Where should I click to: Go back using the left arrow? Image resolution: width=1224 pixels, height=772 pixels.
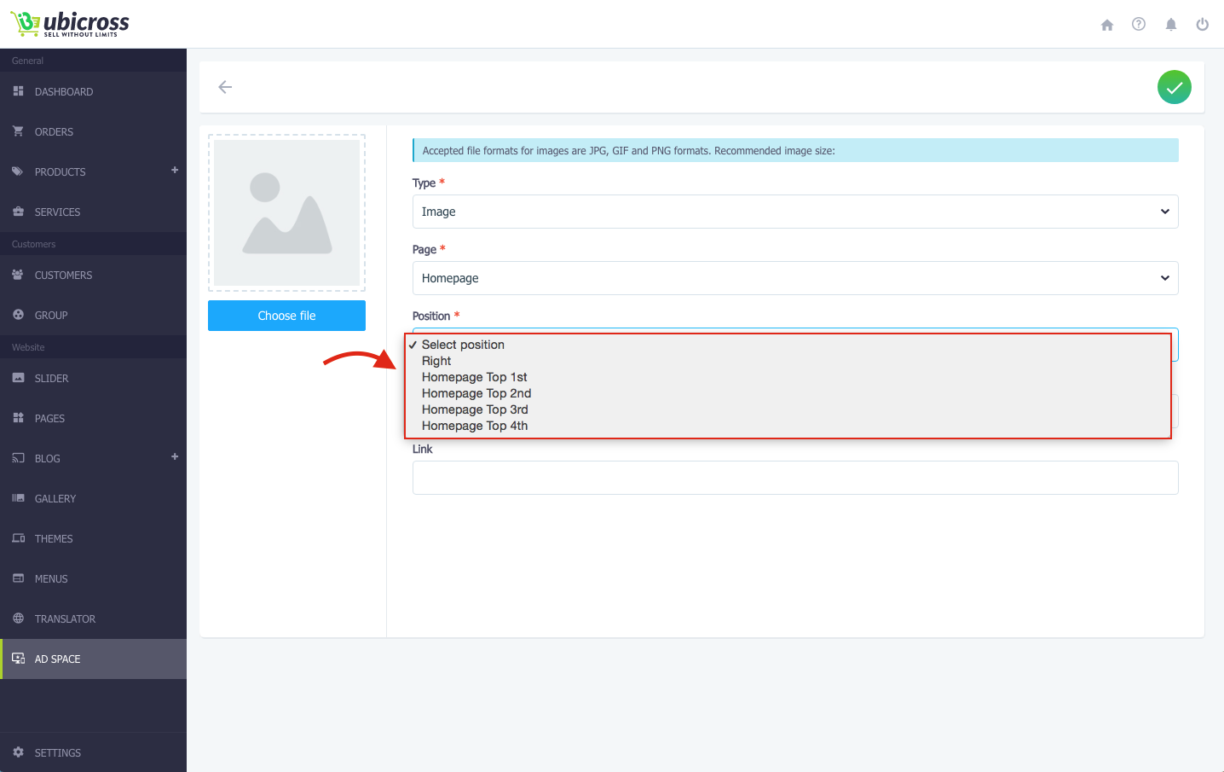point(225,87)
